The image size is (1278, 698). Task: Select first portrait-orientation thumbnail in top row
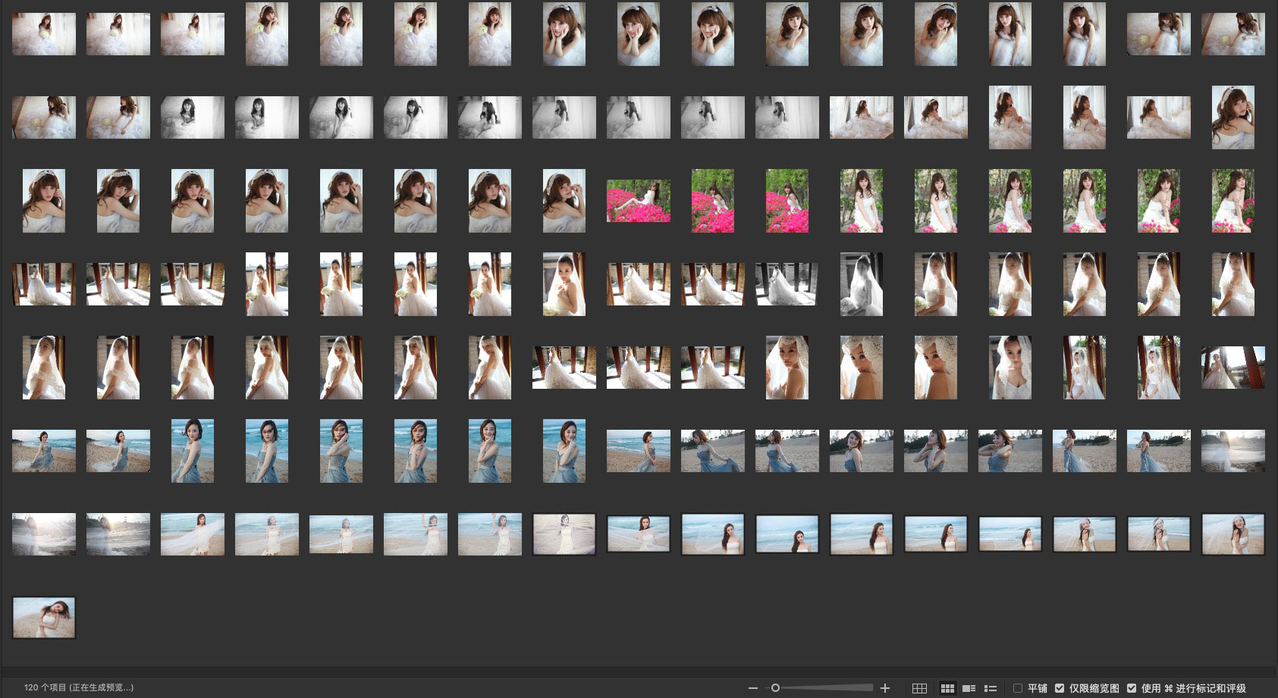coord(267,34)
